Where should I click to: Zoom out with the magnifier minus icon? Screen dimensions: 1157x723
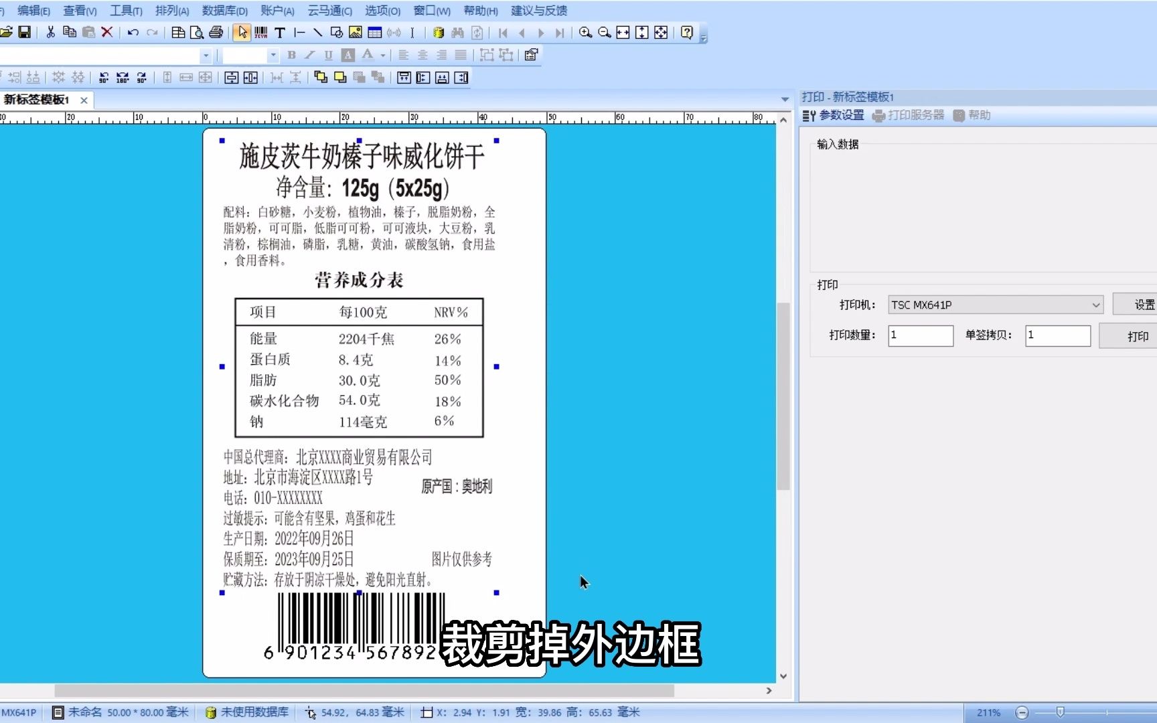[x=604, y=32]
